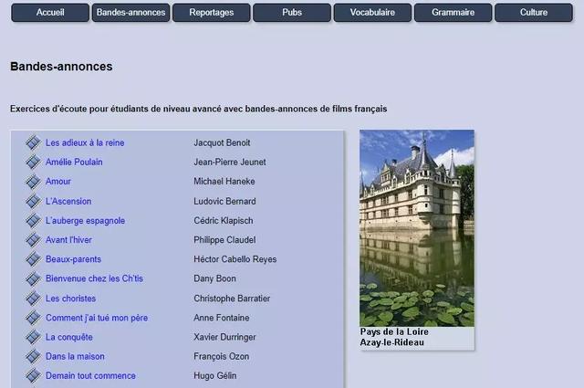Screen dimensions: 584x388
Task: Click the film icon next to Amour
Action: pyautogui.click(x=33, y=181)
